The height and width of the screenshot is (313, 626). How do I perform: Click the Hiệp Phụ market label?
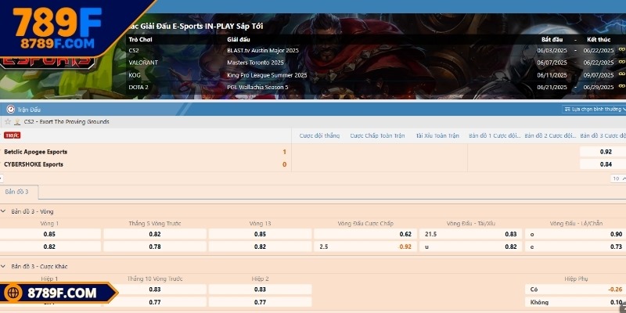coord(576,279)
